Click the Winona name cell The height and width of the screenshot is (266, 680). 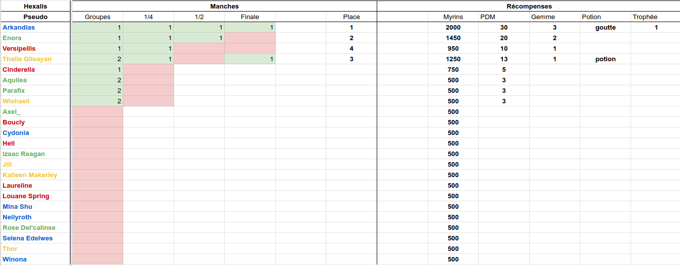(x=15, y=259)
